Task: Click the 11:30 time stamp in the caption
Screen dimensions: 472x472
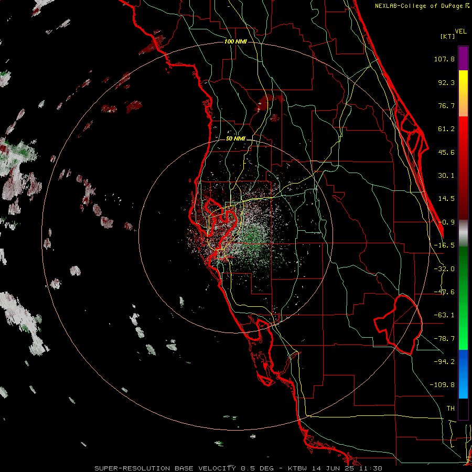Action: [371, 468]
